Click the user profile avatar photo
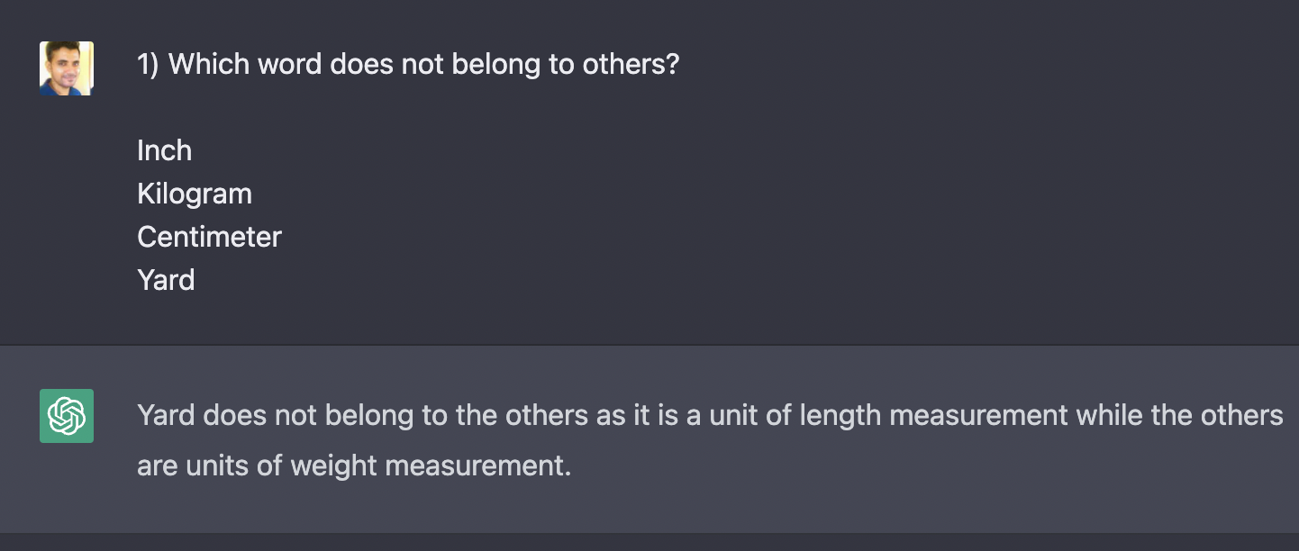 [x=67, y=68]
